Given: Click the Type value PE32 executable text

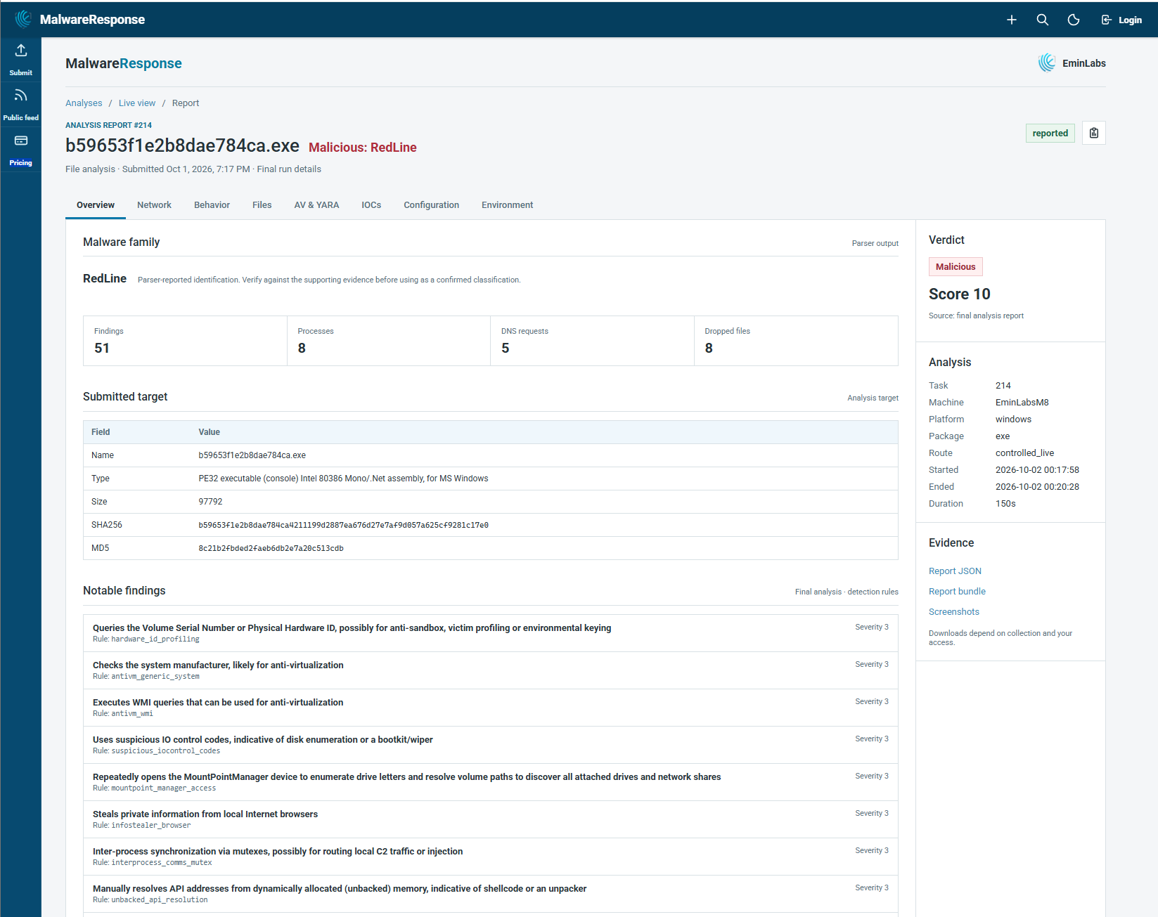Looking at the screenshot, I should (x=343, y=479).
